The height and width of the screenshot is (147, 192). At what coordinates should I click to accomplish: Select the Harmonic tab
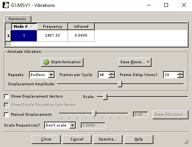coord(18,19)
